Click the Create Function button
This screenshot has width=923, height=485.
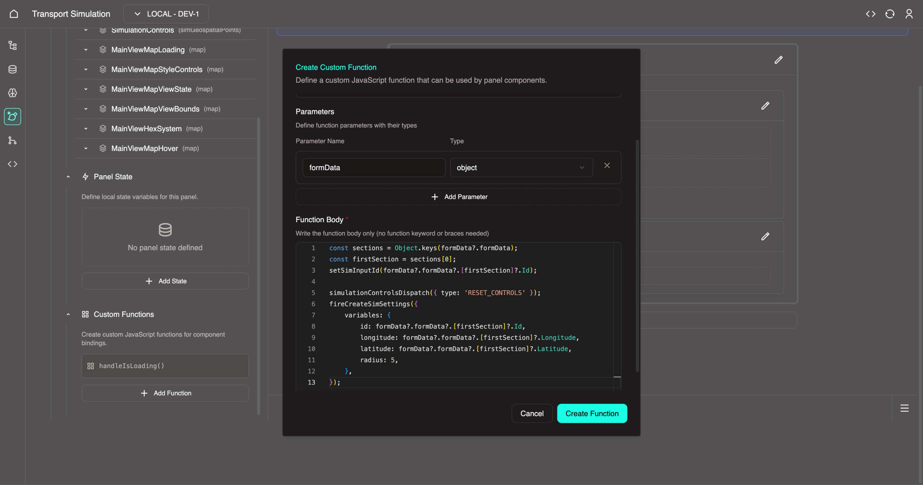tap(592, 413)
